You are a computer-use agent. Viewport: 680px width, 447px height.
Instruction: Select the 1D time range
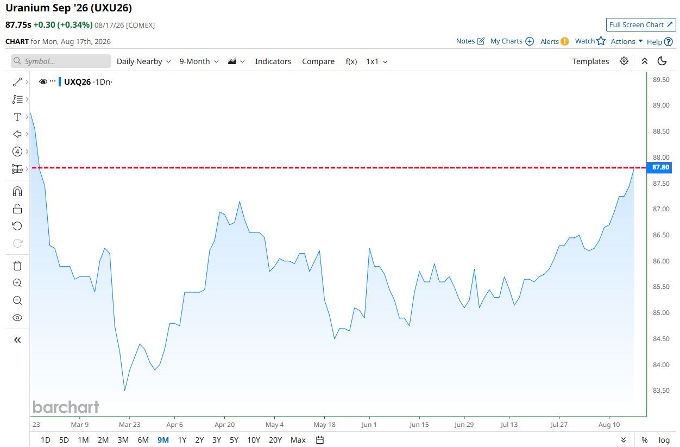[x=46, y=440]
